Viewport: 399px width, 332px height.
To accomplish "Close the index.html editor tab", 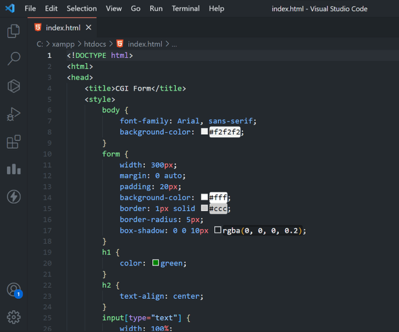I will (88, 27).
